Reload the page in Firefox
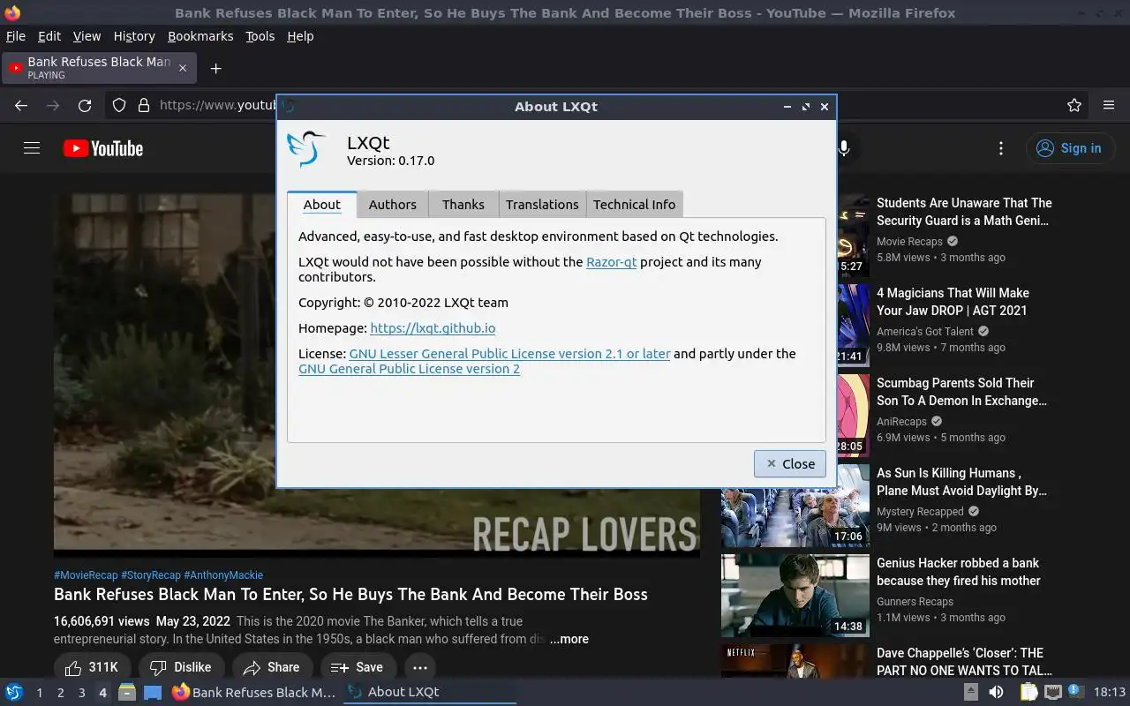The image size is (1130, 706). (85, 105)
